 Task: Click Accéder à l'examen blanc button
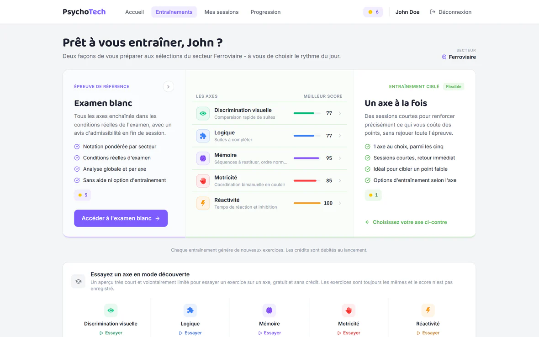coord(121,218)
